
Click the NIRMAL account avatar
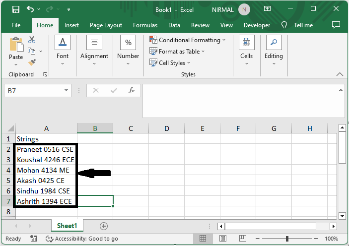(244, 9)
